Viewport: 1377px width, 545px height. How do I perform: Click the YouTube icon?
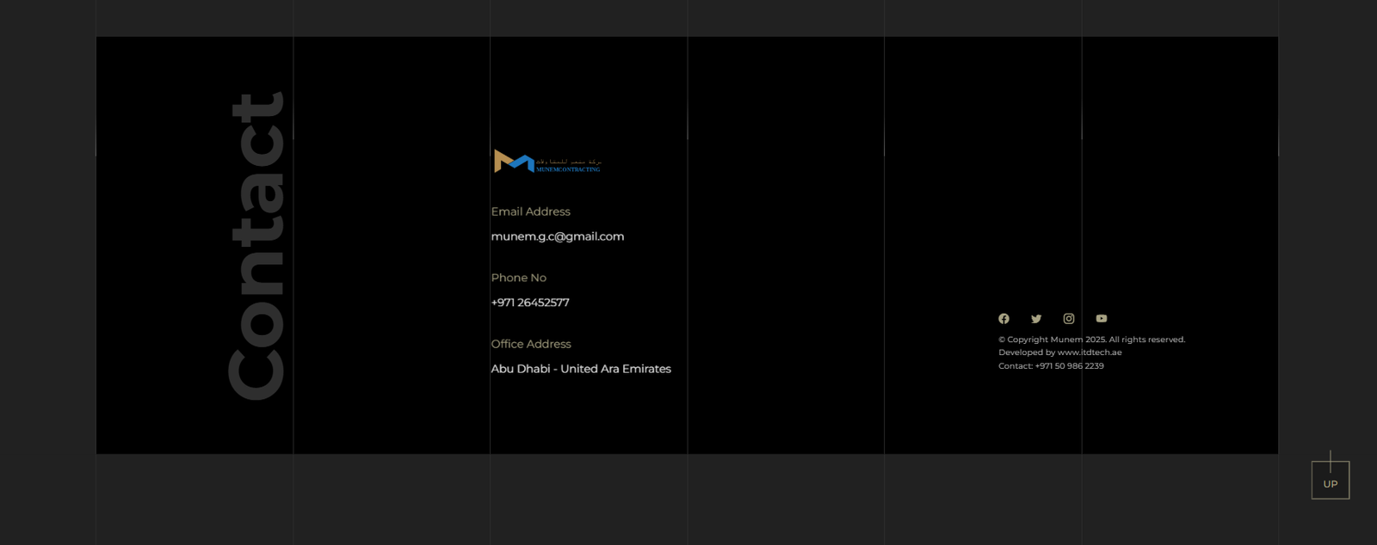[x=1102, y=319]
